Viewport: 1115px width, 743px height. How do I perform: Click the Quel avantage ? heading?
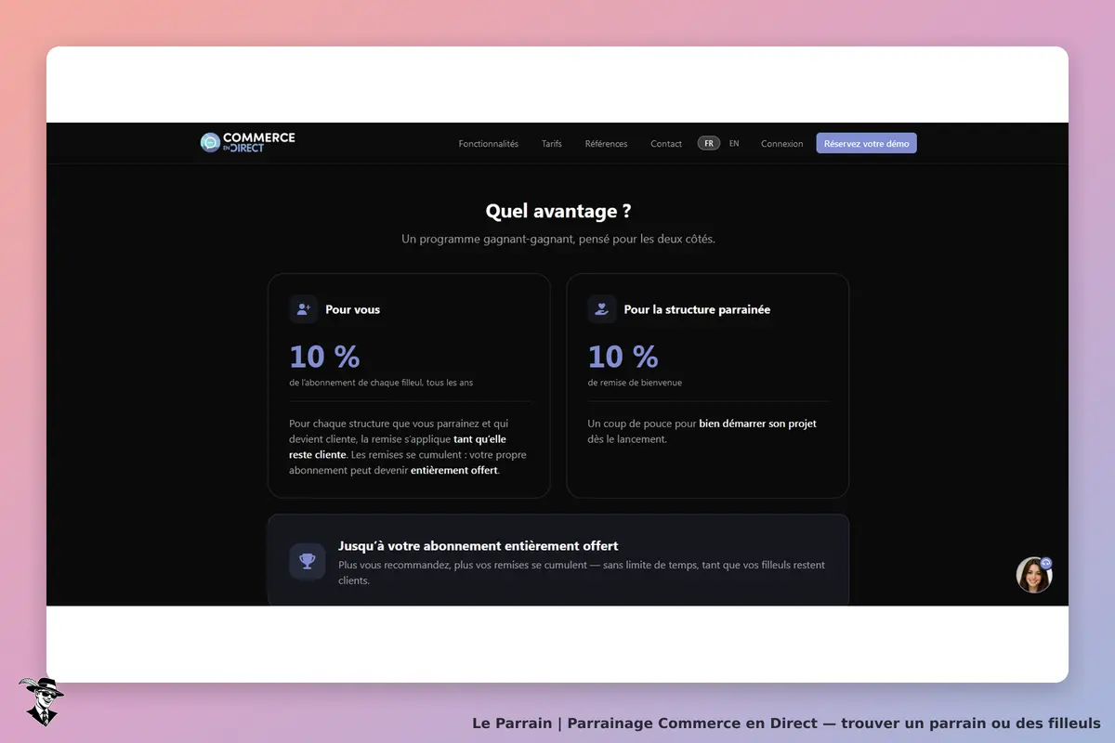pyautogui.click(x=558, y=212)
